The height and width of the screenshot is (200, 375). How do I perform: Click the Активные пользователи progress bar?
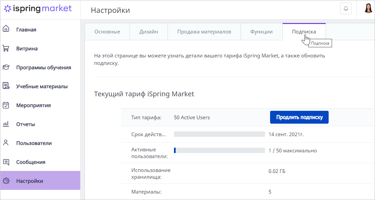pyautogui.click(x=219, y=150)
